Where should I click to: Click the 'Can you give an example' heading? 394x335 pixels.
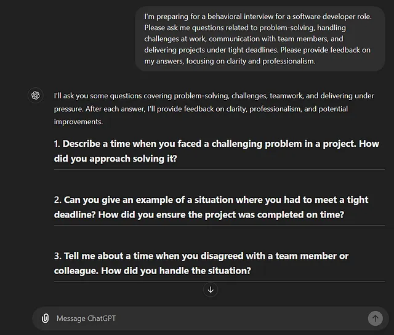(x=211, y=207)
